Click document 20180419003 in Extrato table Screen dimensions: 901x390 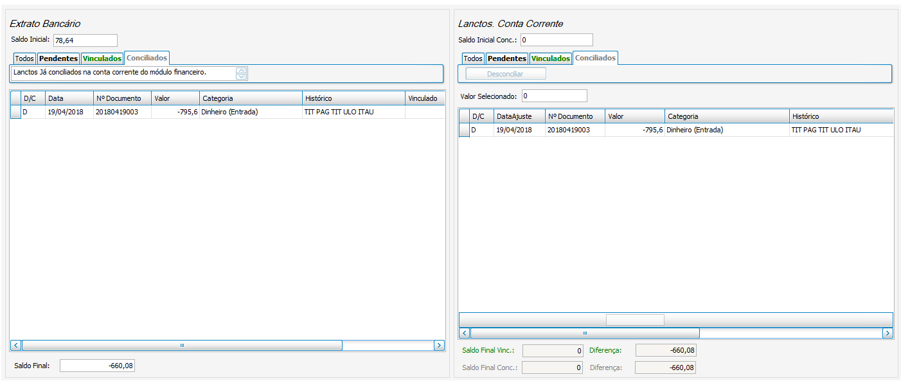[117, 112]
